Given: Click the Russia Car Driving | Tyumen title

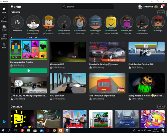Looking at the screenshot, I should click(103, 65).
